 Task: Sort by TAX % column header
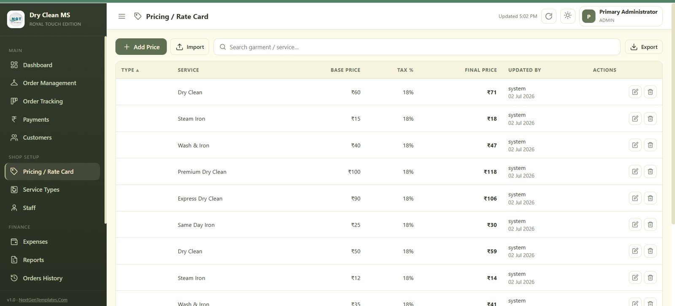405,70
